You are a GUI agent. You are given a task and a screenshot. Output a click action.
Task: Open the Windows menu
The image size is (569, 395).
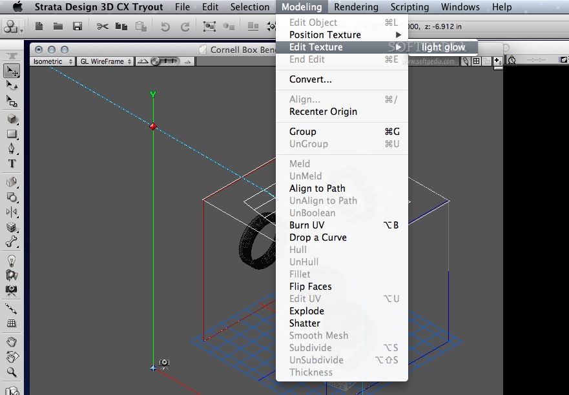(460, 7)
